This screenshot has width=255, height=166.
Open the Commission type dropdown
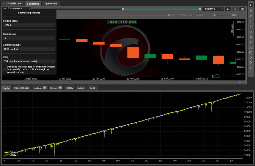(x=29, y=49)
